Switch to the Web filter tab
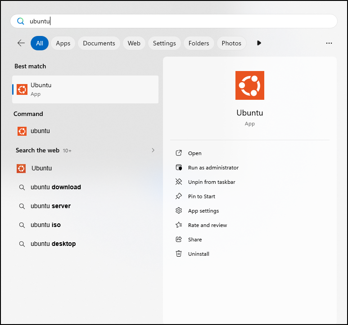 134,43
